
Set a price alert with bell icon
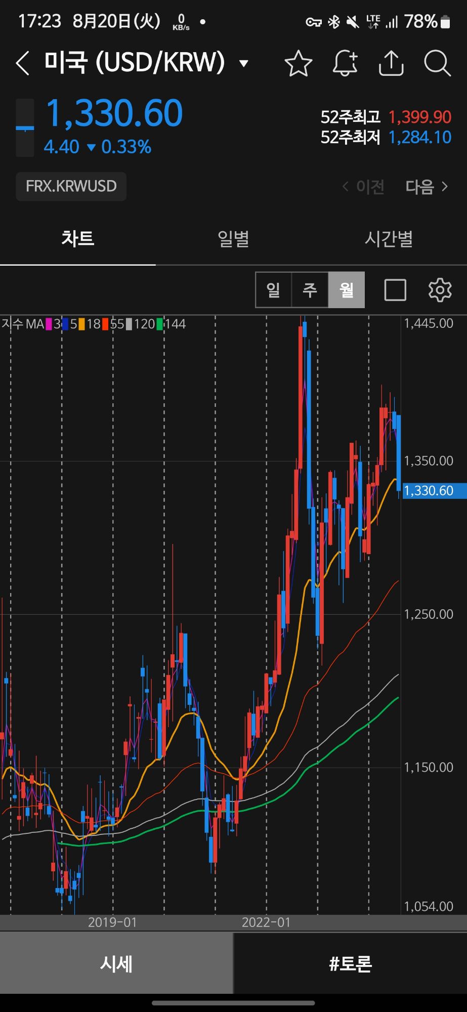tap(345, 64)
